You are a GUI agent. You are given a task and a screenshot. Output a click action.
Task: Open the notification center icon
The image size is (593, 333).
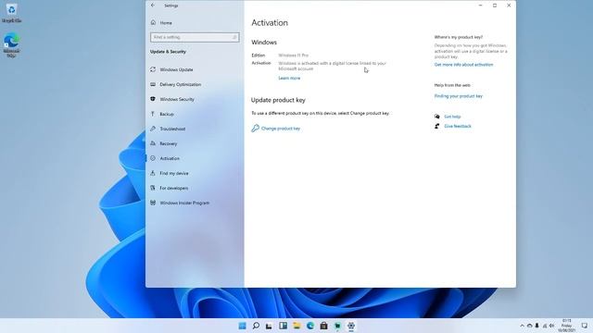[x=585, y=326]
